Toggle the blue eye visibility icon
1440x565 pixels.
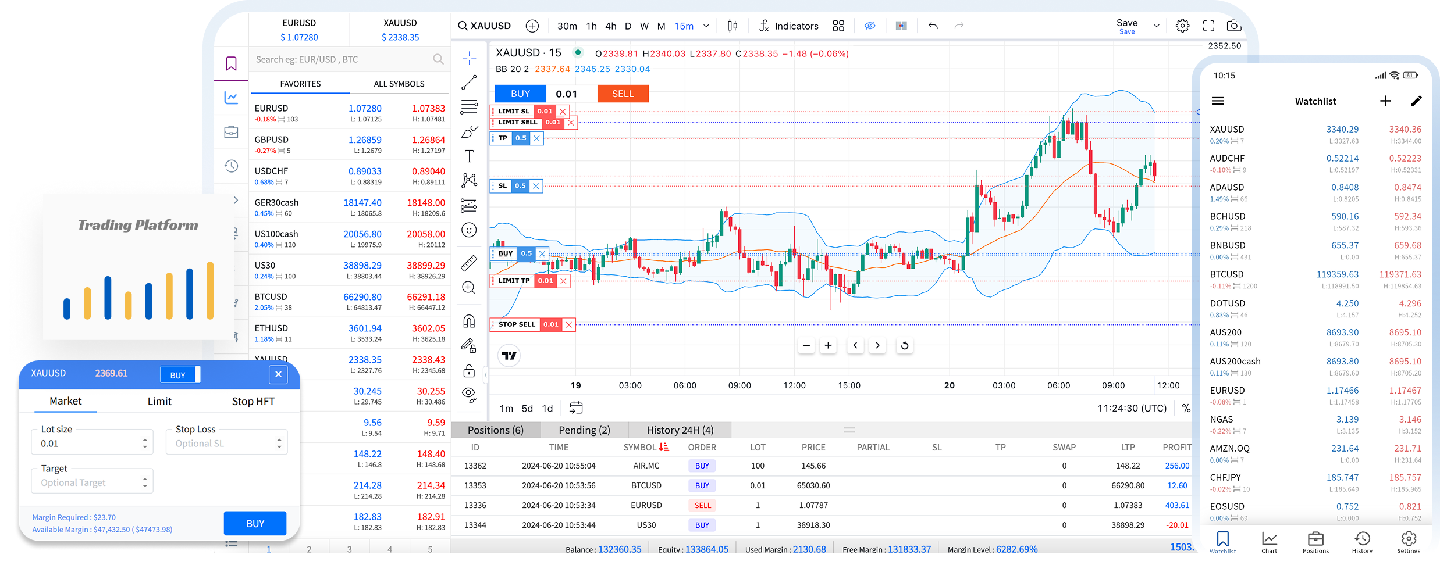pos(870,26)
